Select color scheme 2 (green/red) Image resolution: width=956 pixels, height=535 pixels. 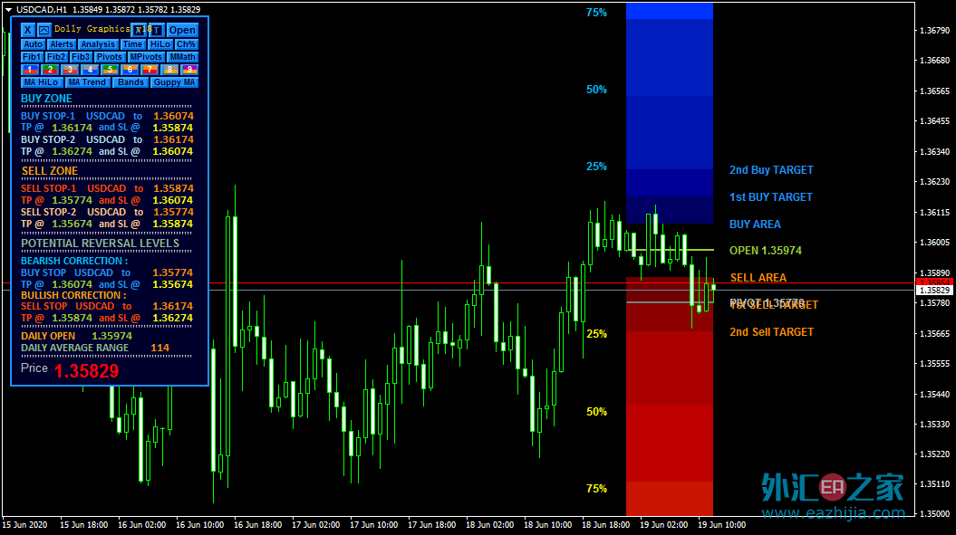tap(50, 70)
